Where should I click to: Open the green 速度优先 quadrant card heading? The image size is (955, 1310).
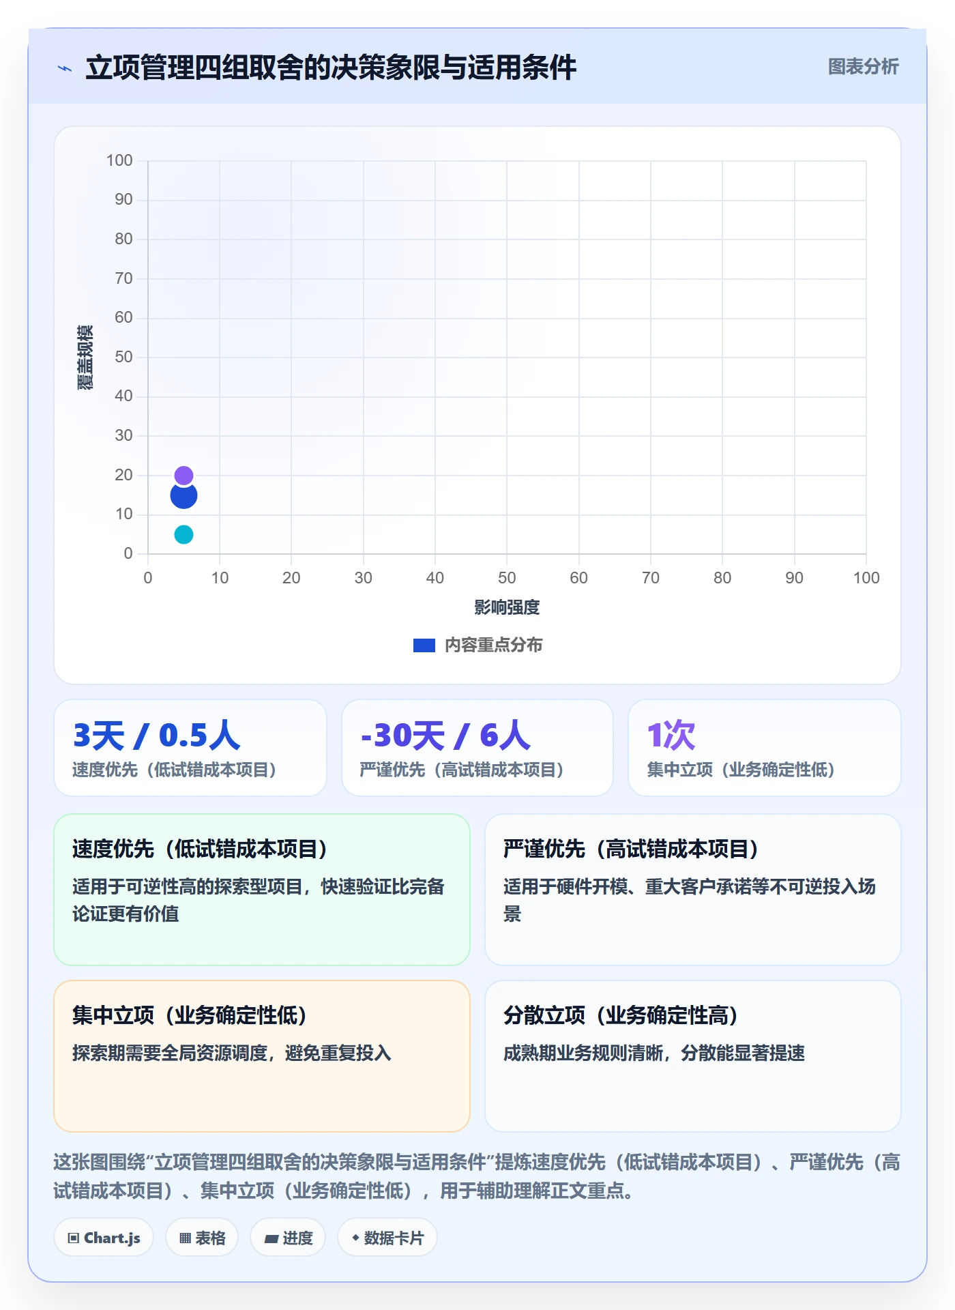coord(201,849)
